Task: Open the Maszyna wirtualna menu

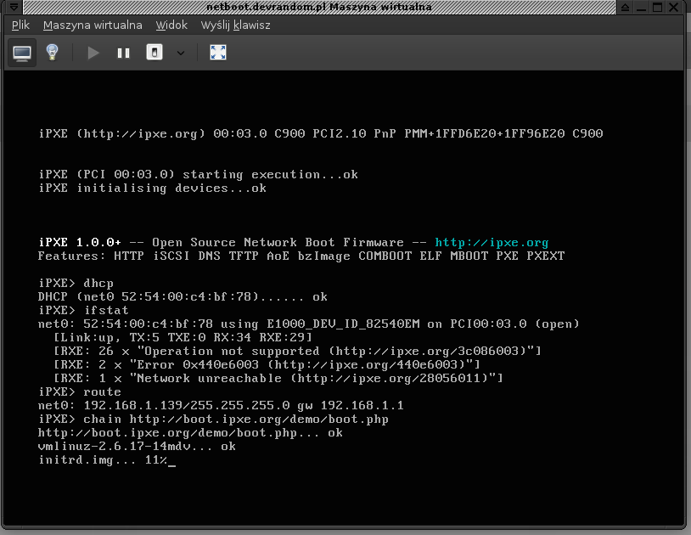Action: point(93,25)
